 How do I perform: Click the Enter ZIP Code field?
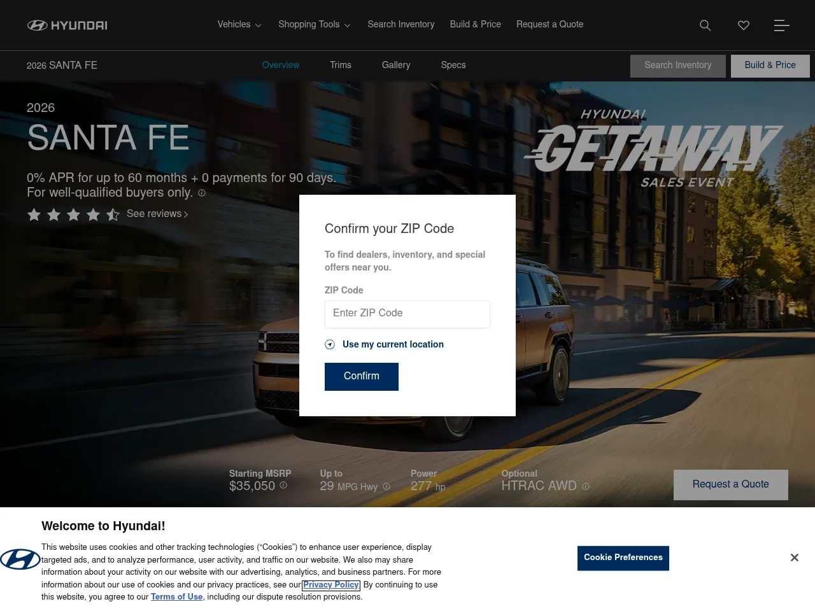[x=407, y=314]
